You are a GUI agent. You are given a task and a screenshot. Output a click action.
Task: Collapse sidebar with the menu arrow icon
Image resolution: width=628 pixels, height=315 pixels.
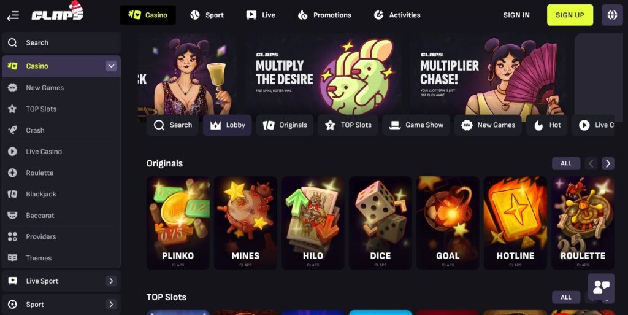[13, 15]
